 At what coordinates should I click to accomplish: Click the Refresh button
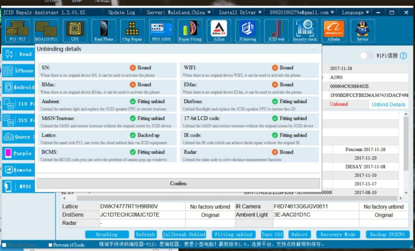[x=145, y=234]
